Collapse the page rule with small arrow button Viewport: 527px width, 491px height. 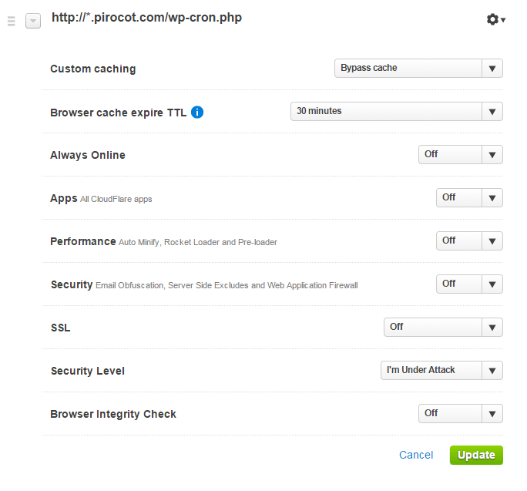click(33, 21)
